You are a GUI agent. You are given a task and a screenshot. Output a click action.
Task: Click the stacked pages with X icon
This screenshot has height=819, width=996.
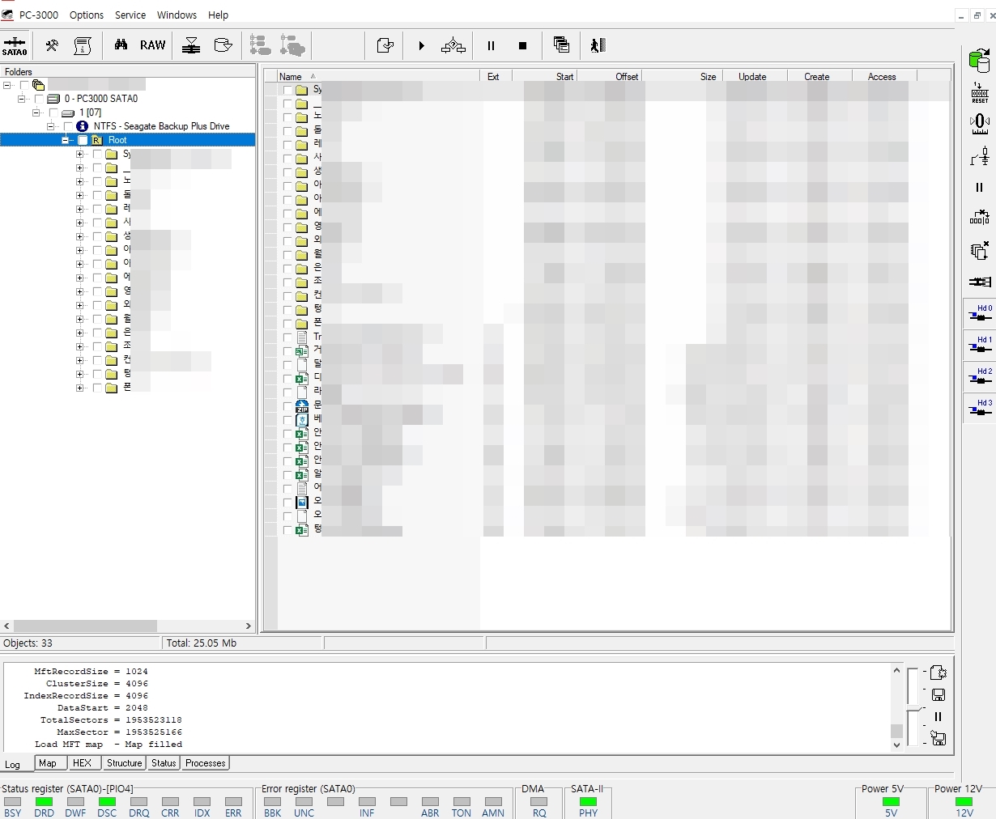[x=980, y=250]
